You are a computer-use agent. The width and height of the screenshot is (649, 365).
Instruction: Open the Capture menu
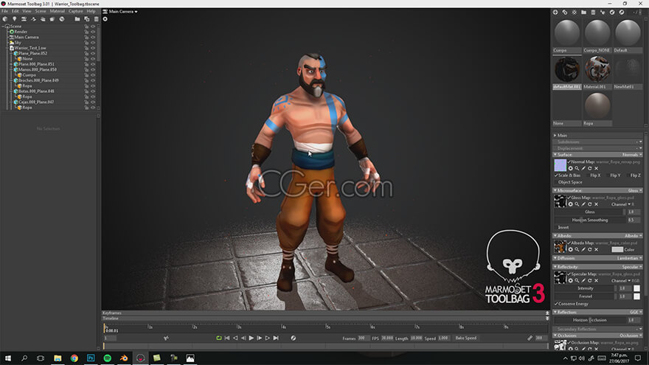tap(76, 11)
